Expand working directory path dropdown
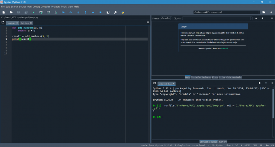Screen dimensions: 275x147 coord(259,12)
